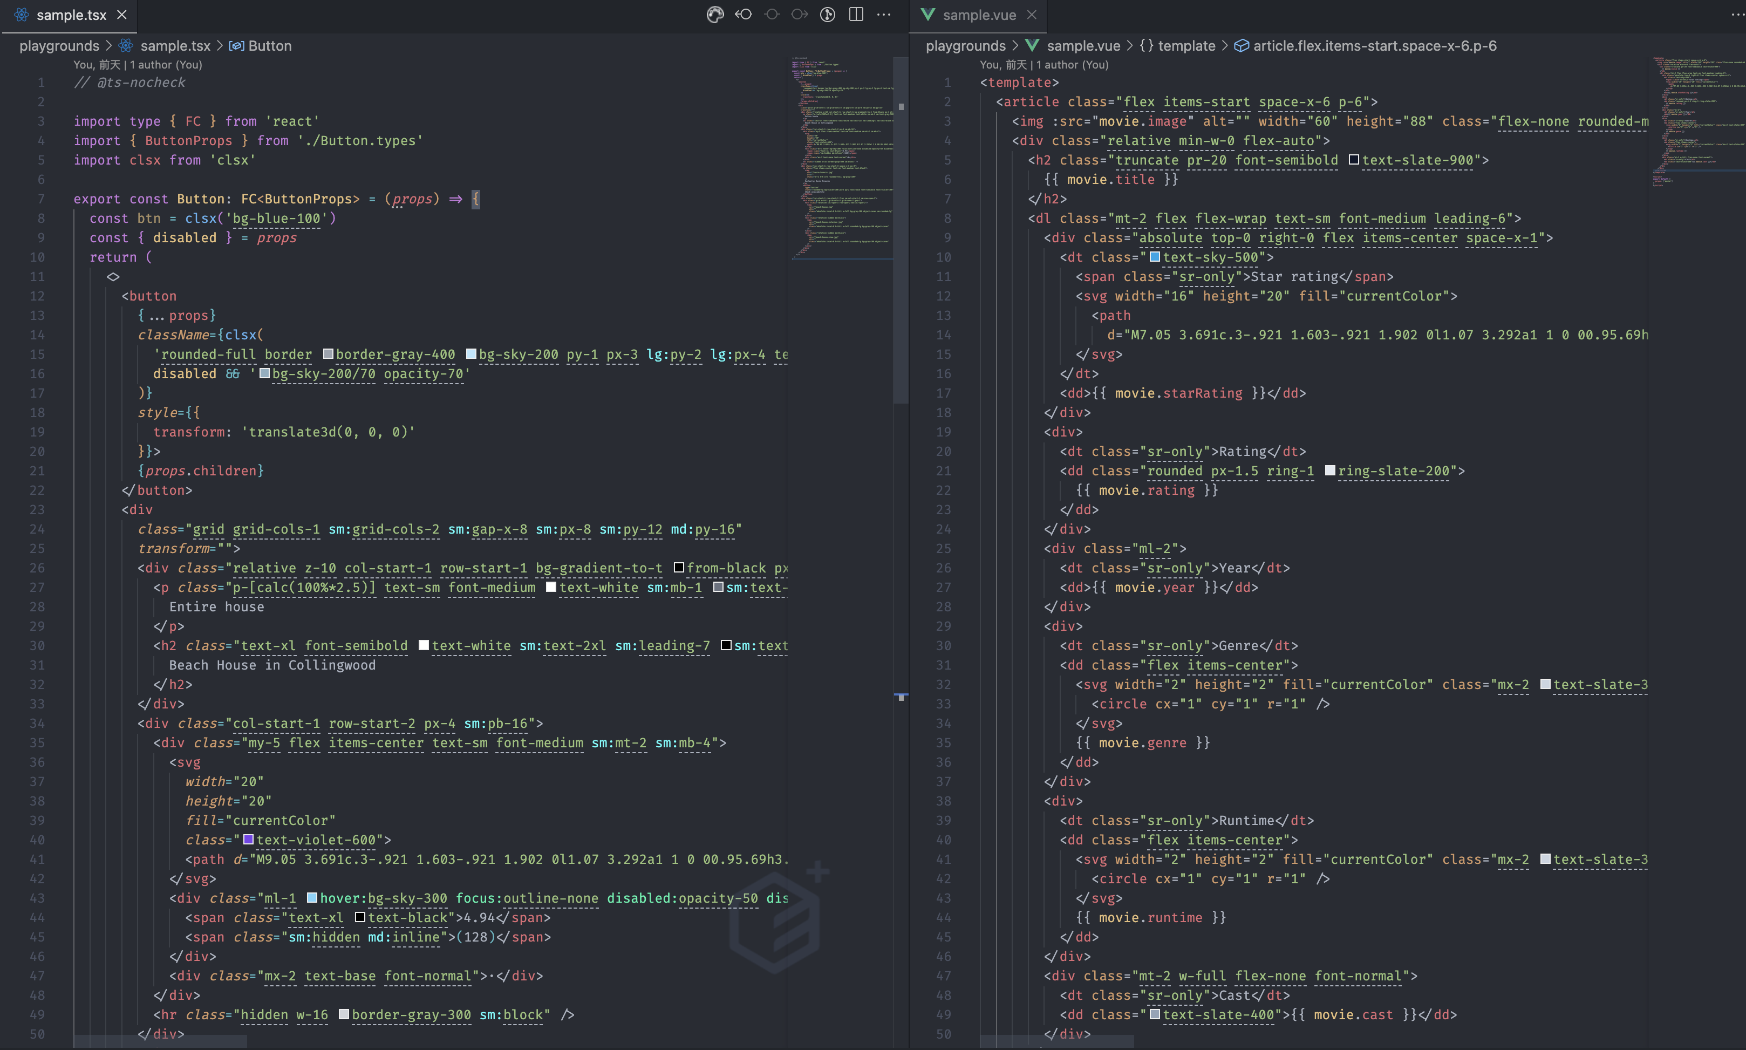Close the sample.tsx tab
Image resolution: width=1746 pixels, height=1050 pixels.
pos(122,15)
